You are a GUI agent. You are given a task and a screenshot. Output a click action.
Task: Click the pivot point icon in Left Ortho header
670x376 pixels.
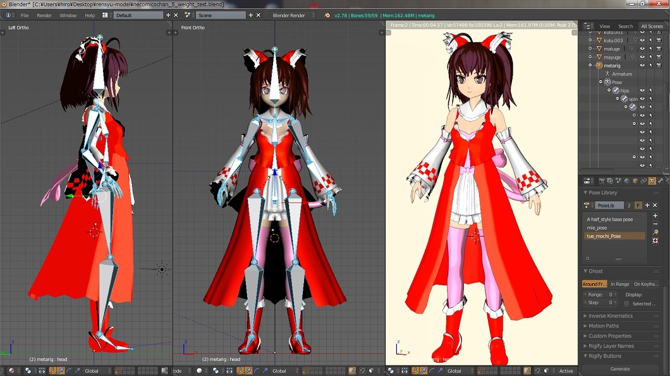point(28,371)
